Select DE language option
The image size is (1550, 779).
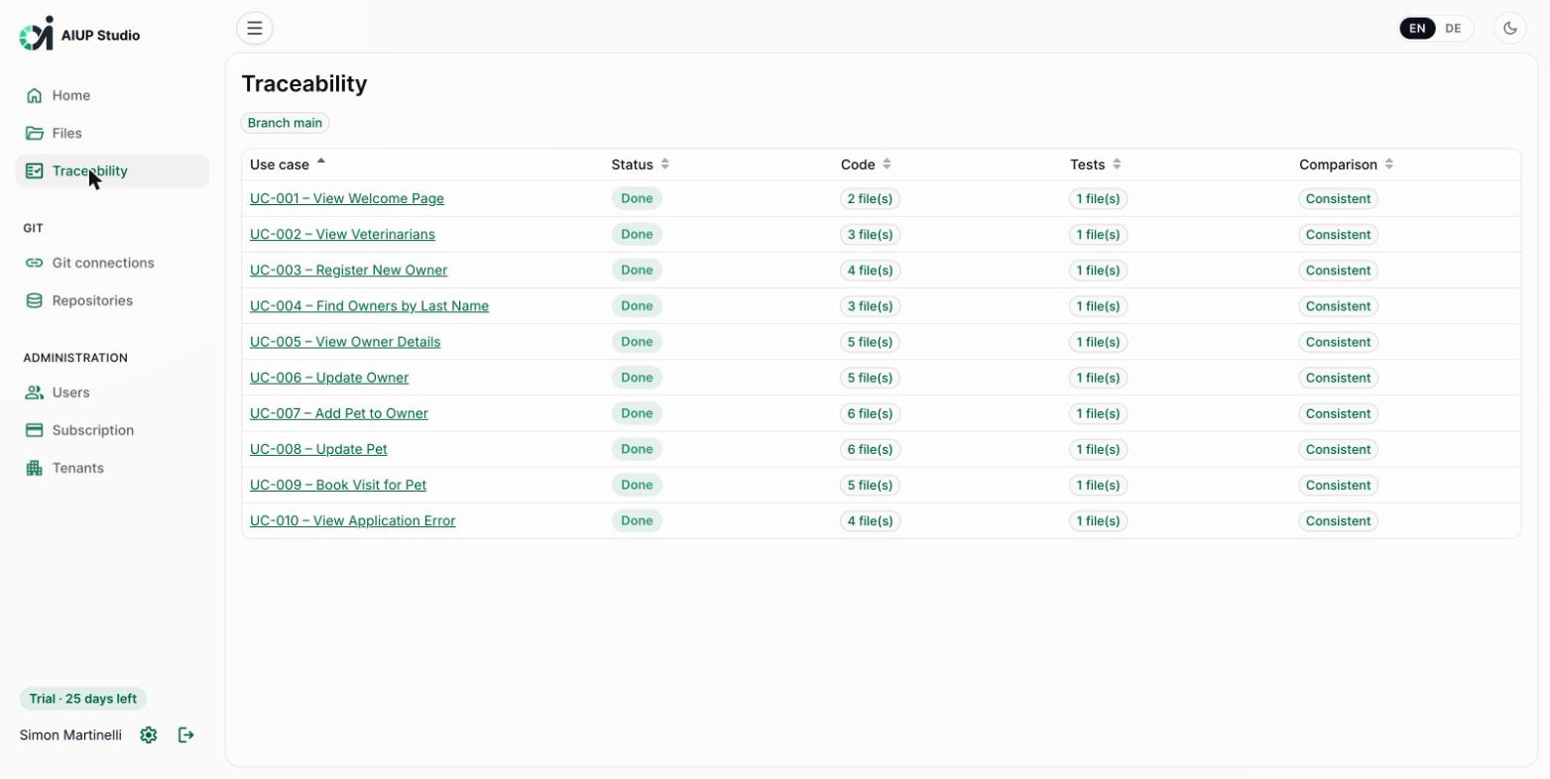click(x=1453, y=28)
